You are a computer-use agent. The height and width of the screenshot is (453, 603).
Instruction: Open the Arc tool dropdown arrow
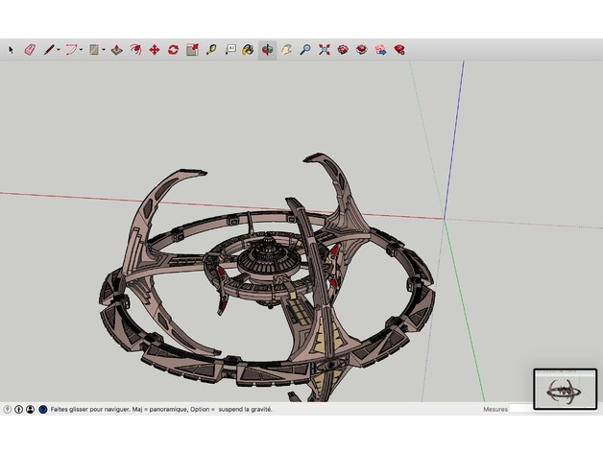coord(82,49)
